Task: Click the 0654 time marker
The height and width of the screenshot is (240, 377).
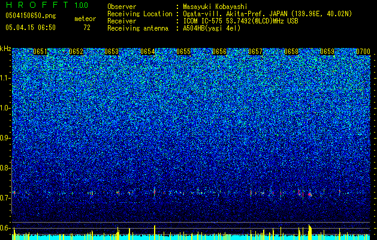Action: click(x=147, y=52)
